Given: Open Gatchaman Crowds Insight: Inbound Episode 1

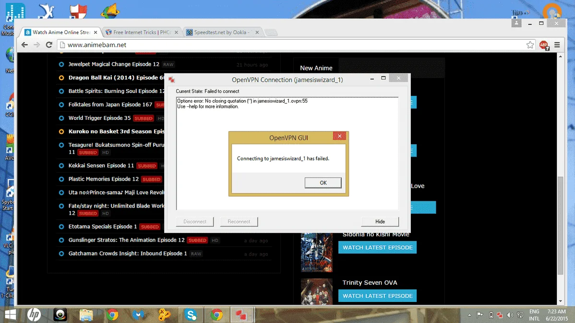Looking at the screenshot, I should click(x=128, y=254).
